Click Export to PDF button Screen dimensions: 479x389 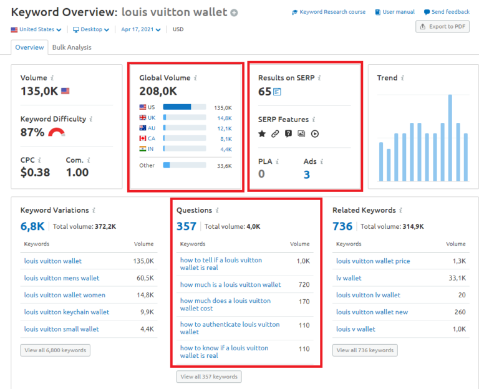(442, 27)
